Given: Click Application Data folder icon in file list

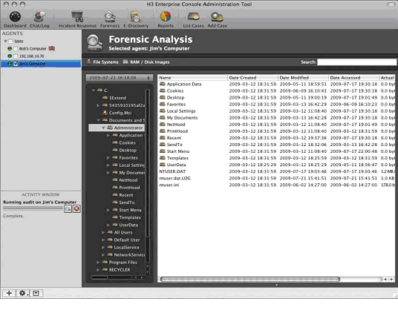Looking at the screenshot, I should point(163,84).
